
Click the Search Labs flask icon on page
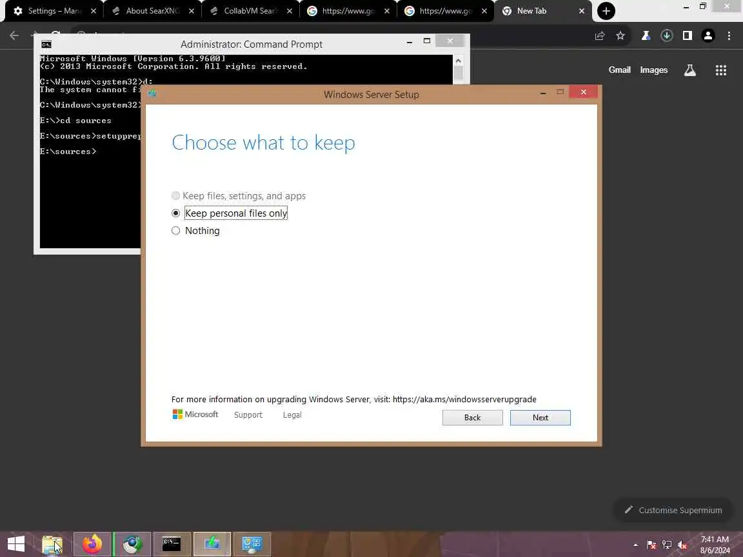point(690,70)
